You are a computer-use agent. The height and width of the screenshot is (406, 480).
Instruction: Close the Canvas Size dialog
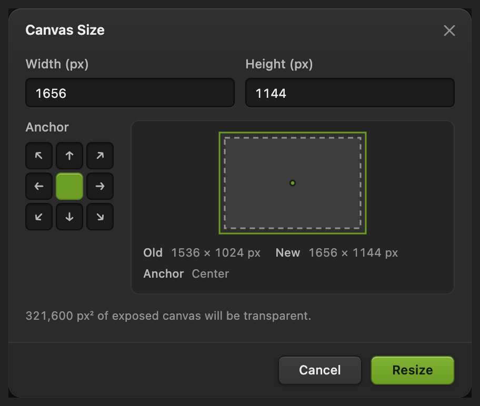449,31
